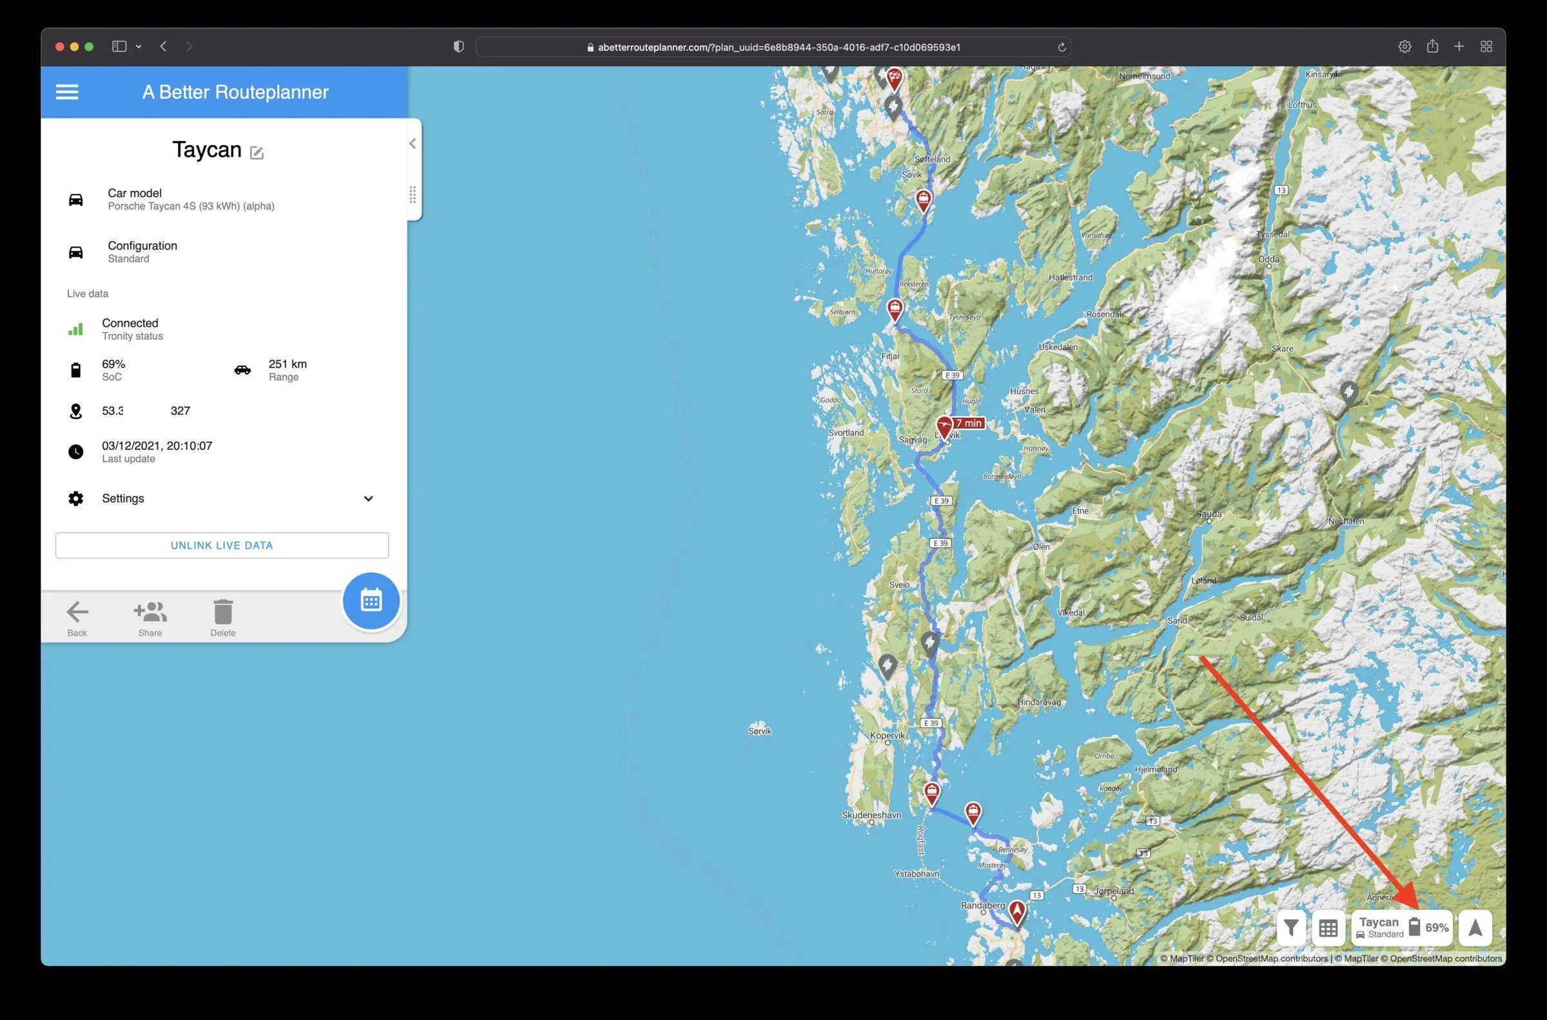Click the 03/12/2021, 20:10:07 timestamp
This screenshot has height=1020, width=1547.
(x=157, y=446)
